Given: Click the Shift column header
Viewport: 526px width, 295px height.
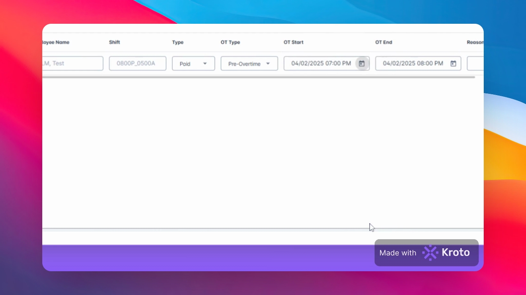Looking at the screenshot, I should click(114, 42).
